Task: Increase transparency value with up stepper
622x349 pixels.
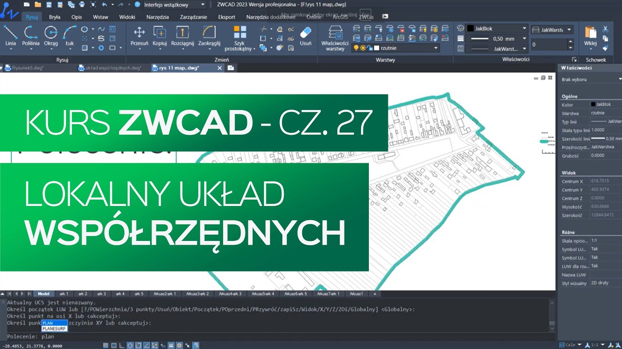Action: click(x=570, y=42)
